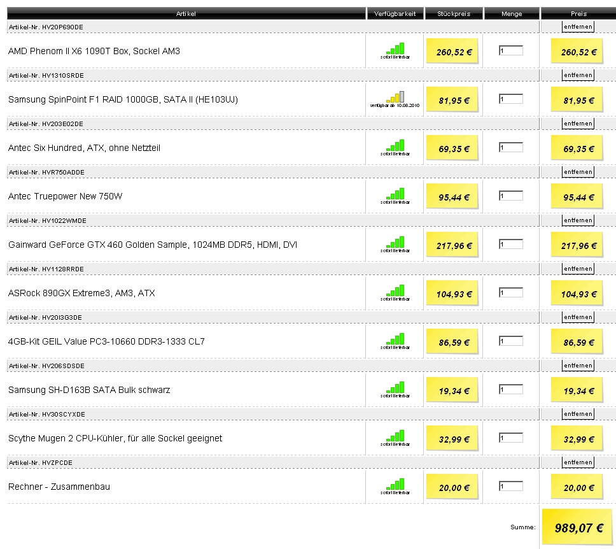
Task: Remove article HV206SDSDE with entfernen button
Action: pyautogui.click(x=578, y=366)
